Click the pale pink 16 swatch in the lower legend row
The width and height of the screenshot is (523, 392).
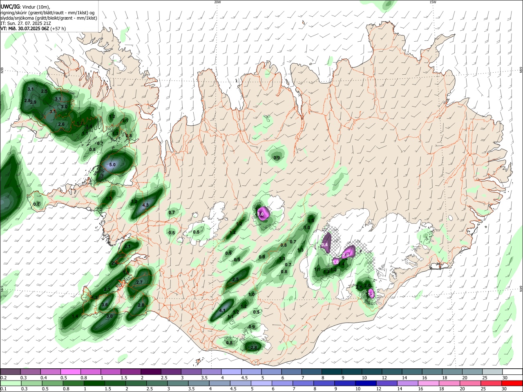[x=429, y=383]
